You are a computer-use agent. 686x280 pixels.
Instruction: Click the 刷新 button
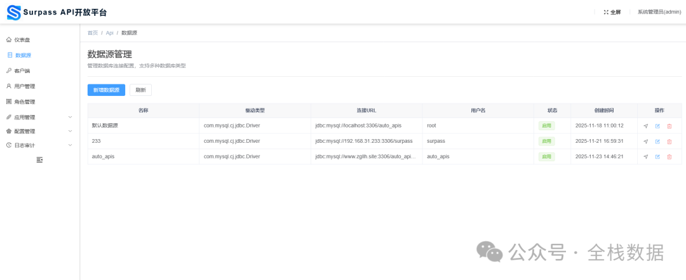(140, 90)
